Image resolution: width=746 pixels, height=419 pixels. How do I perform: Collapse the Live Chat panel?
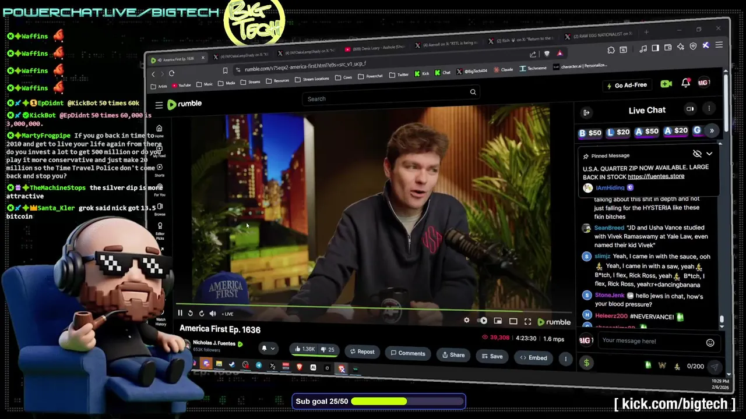(586, 112)
